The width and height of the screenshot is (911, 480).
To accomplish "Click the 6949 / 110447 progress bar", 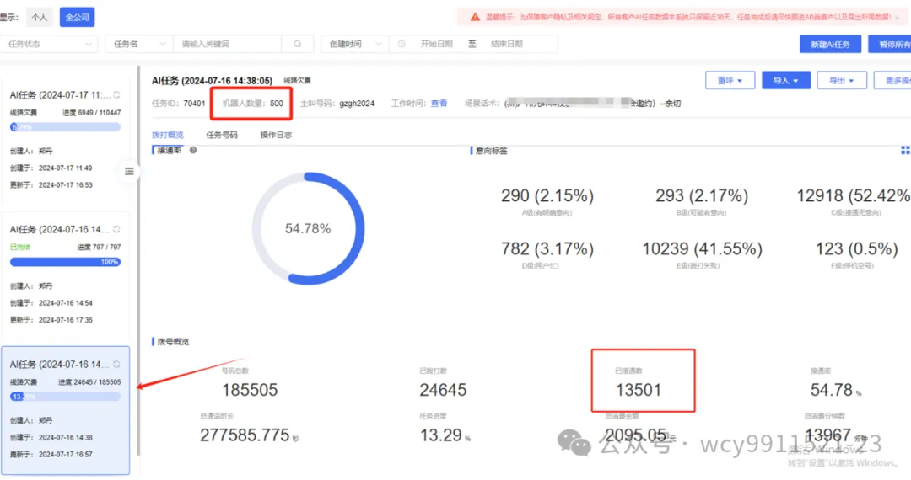I will pyautogui.click(x=65, y=127).
